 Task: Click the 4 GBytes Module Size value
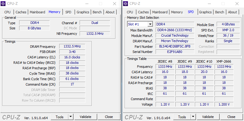(228, 24)
